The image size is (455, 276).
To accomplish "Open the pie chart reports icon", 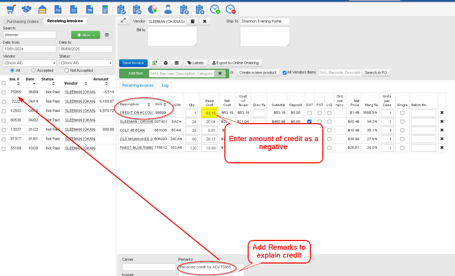I will pyautogui.click(x=152, y=9).
